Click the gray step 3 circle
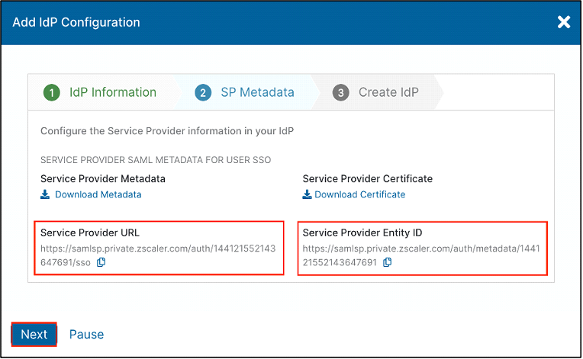This screenshot has height=359, width=583. [x=340, y=93]
